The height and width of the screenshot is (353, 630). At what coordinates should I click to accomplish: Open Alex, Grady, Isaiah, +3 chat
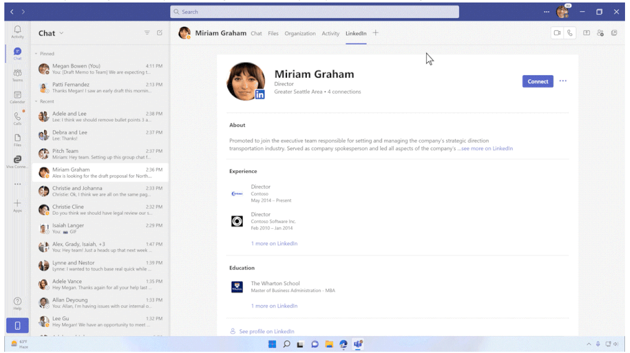coord(101,247)
